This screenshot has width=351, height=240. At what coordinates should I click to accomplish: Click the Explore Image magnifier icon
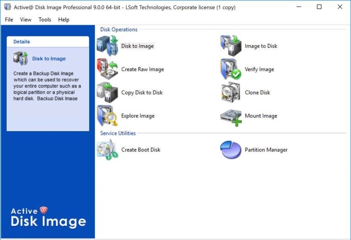(x=107, y=116)
